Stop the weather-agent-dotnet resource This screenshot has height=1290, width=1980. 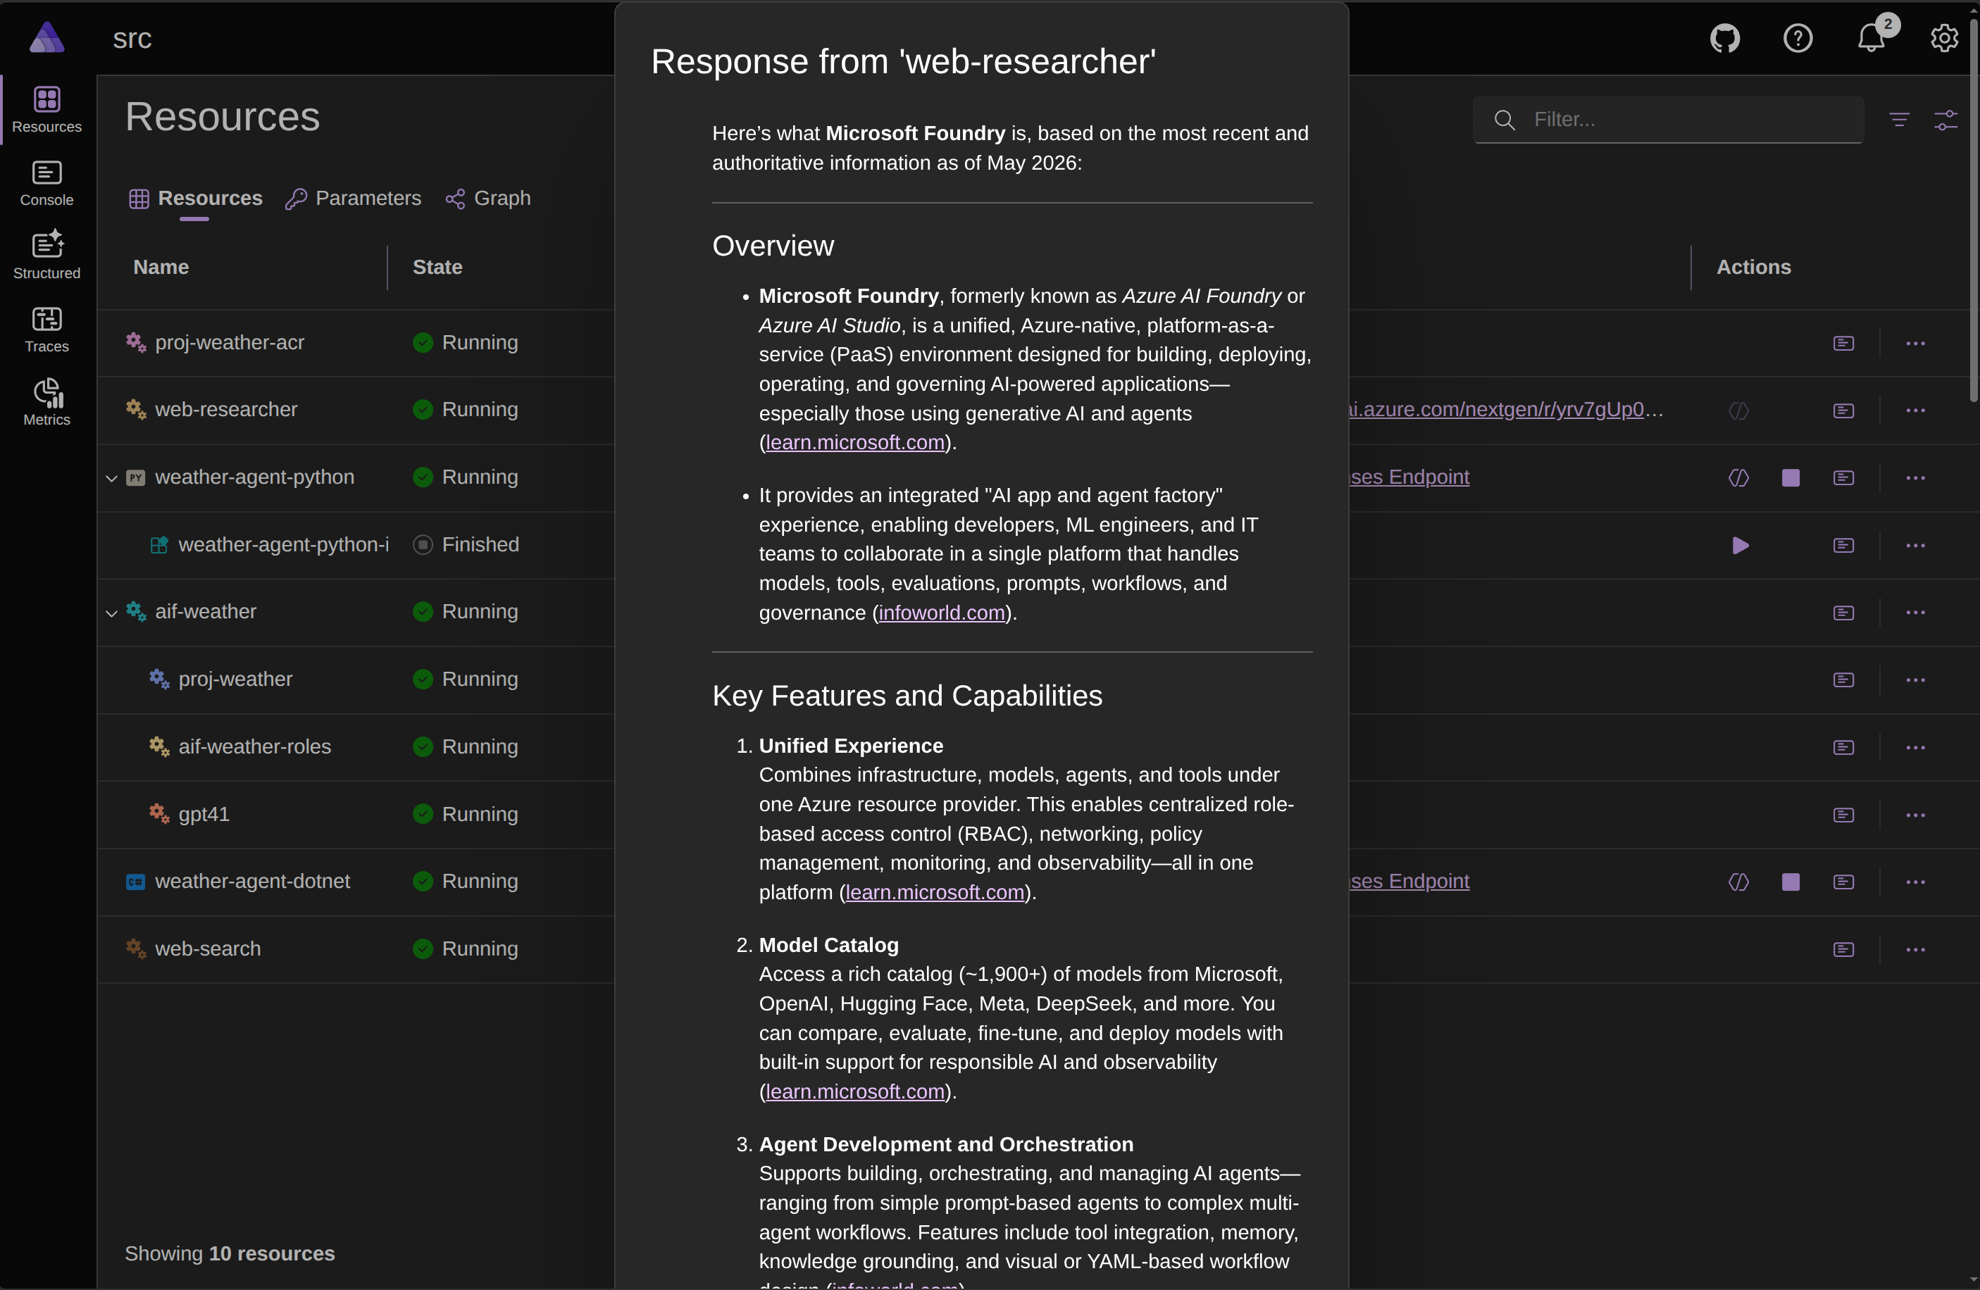point(1791,882)
